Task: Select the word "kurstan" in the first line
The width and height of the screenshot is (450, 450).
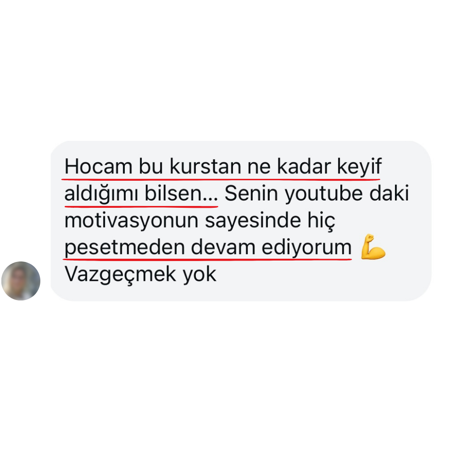Action: 206,166
